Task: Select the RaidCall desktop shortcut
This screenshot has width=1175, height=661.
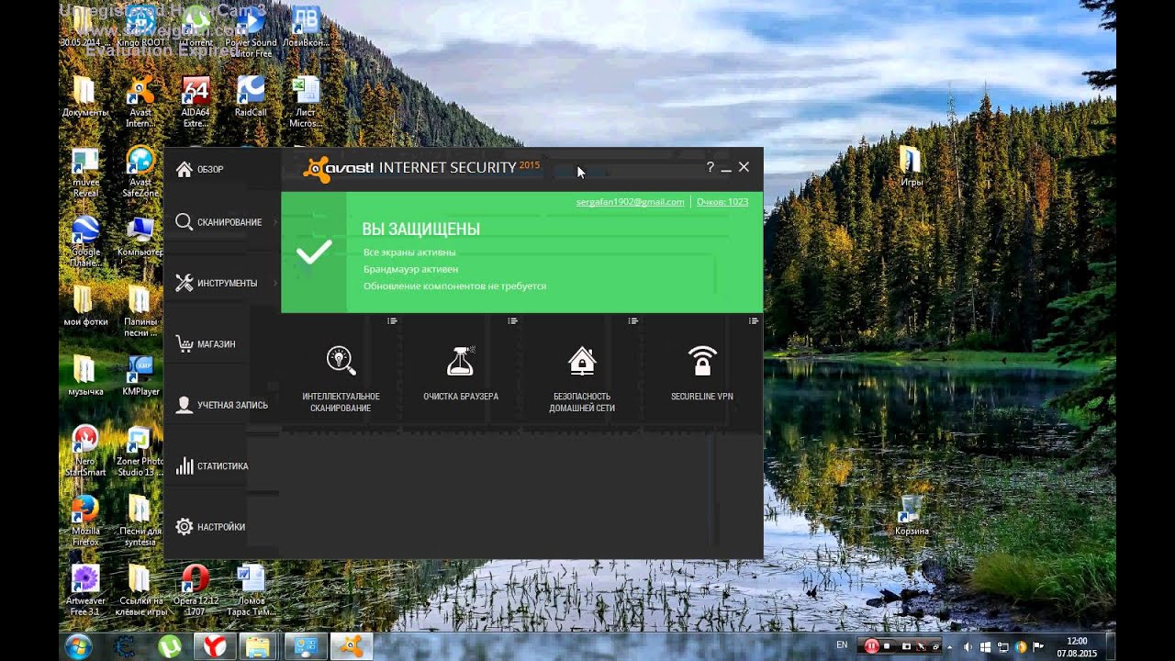Action: (x=251, y=97)
